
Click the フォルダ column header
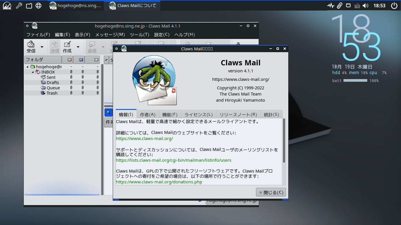click(43, 59)
